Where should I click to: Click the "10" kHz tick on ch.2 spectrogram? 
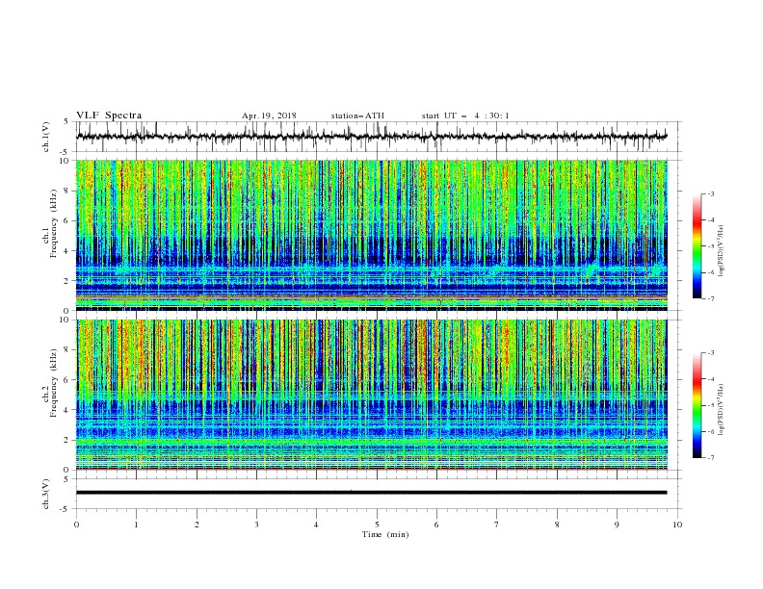tap(66, 320)
